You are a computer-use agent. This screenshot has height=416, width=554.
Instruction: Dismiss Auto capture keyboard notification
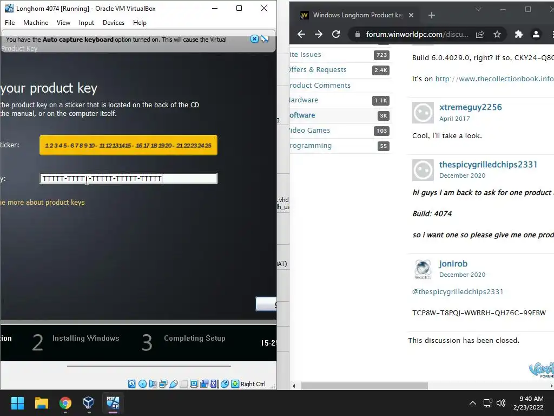(x=254, y=39)
